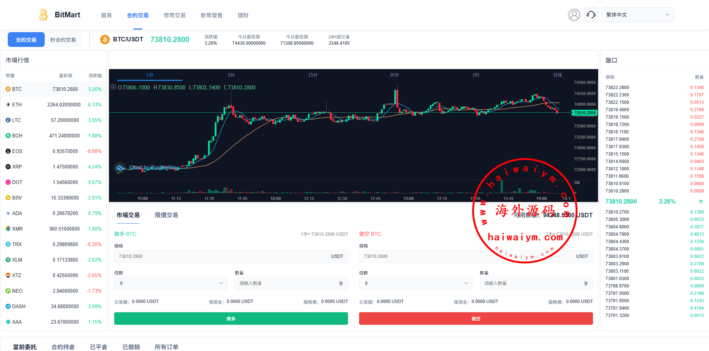Open the 繁体中文 language dropdown
Screen dimensions: 709x351
point(637,15)
